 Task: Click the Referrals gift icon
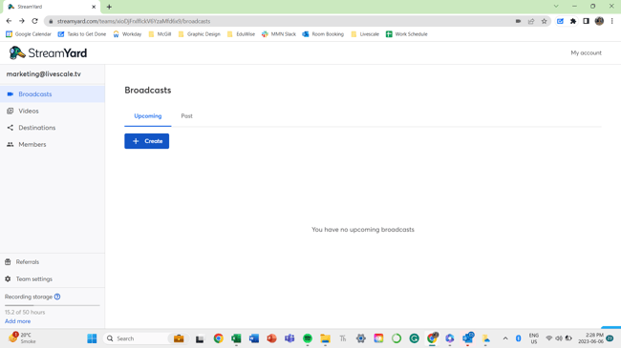[x=8, y=262]
